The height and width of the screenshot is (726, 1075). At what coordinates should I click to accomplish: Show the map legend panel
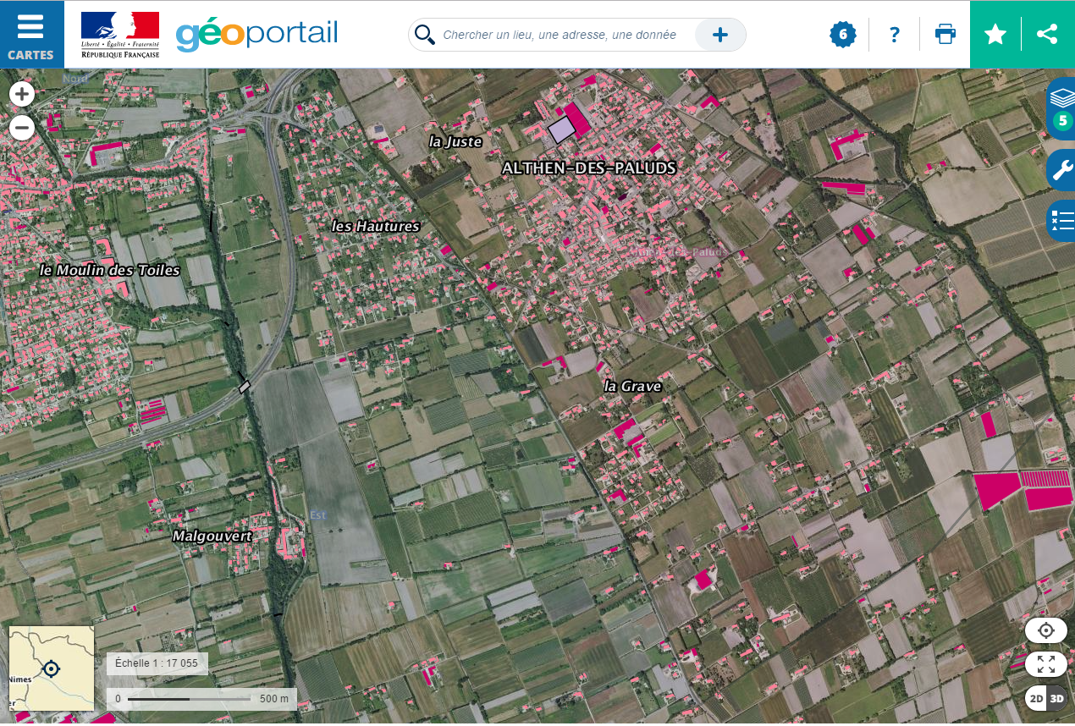click(x=1061, y=220)
